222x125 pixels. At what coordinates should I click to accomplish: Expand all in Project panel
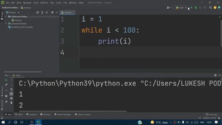[x=42, y=12]
